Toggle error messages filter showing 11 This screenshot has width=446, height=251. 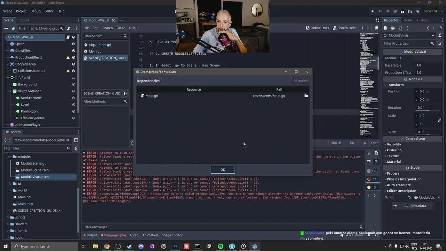(x=372, y=179)
